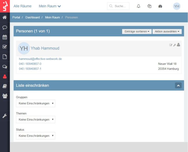This screenshot has width=188, height=152.
Task: Open the red persons icon in sidebar
Action: click(x=5, y=76)
